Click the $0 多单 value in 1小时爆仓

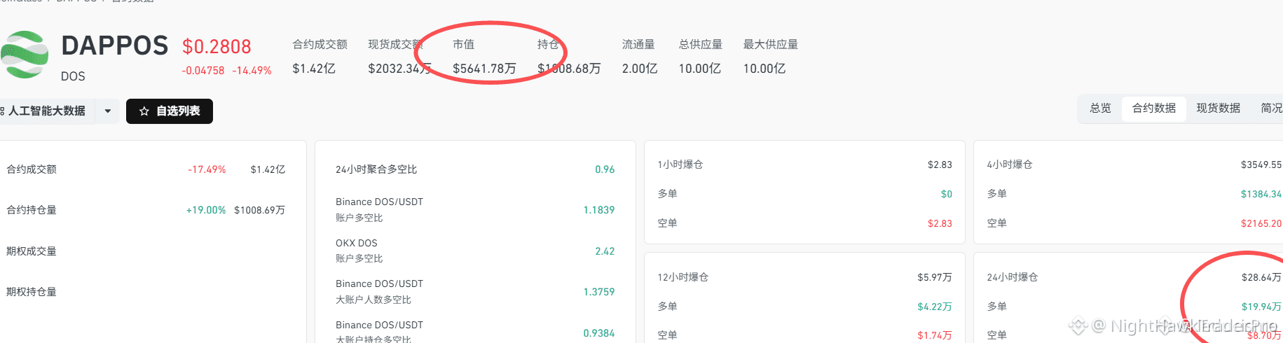tap(947, 194)
